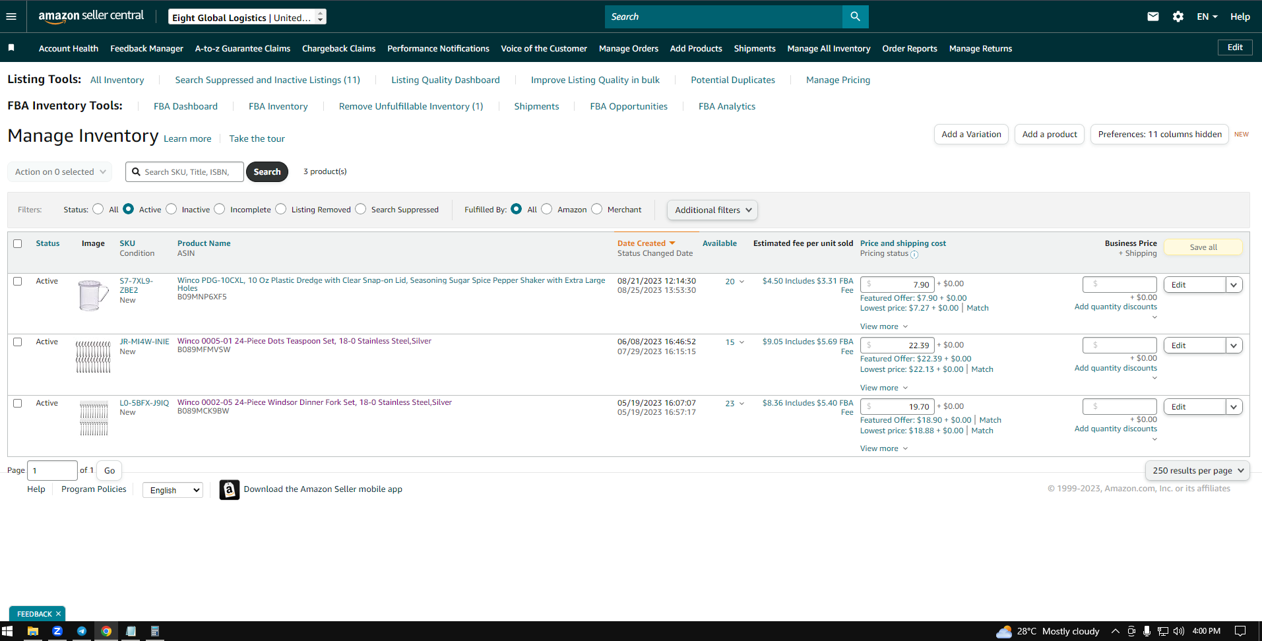Show hidden system tray icons
Screen dimensions: 1262x641
1115,631
